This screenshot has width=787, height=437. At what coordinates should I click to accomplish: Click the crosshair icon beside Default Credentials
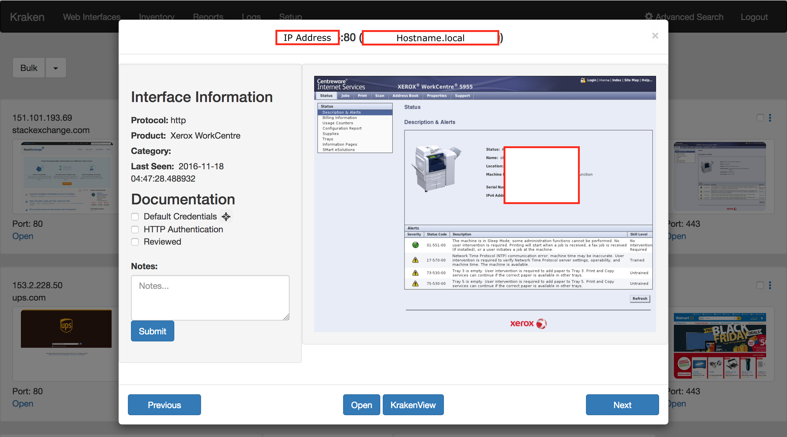click(226, 217)
